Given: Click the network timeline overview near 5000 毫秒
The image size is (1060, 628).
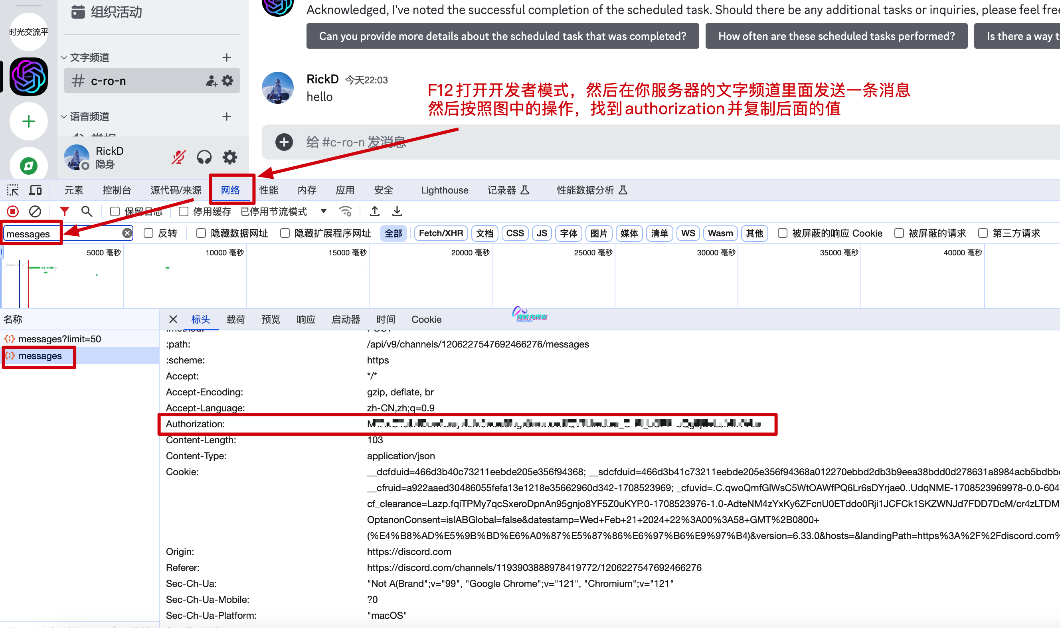Looking at the screenshot, I should 104,253.
